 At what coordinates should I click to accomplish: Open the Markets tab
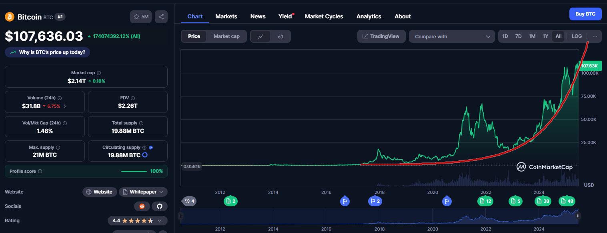point(226,16)
